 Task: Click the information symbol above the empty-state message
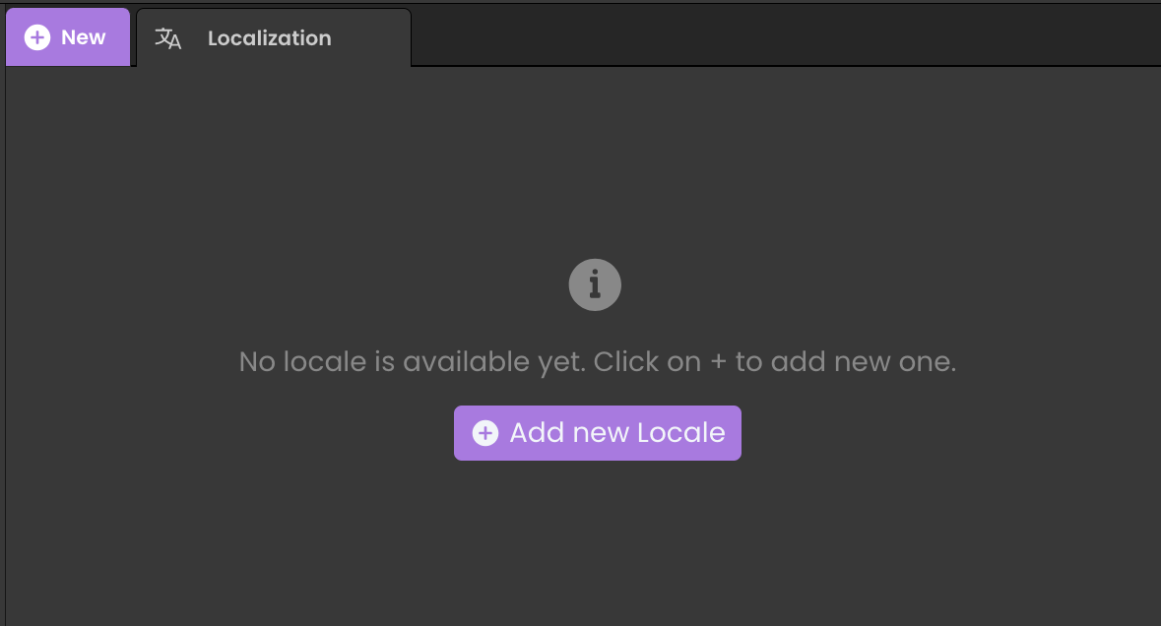tap(595, 284)
